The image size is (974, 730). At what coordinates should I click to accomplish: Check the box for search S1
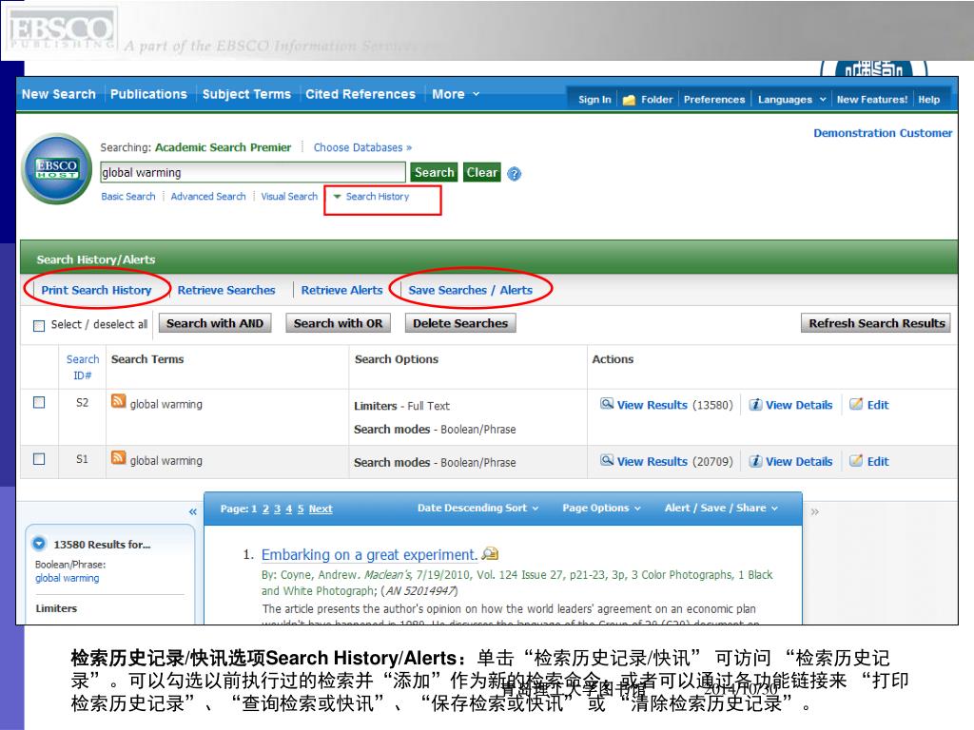tap(39, 459)
